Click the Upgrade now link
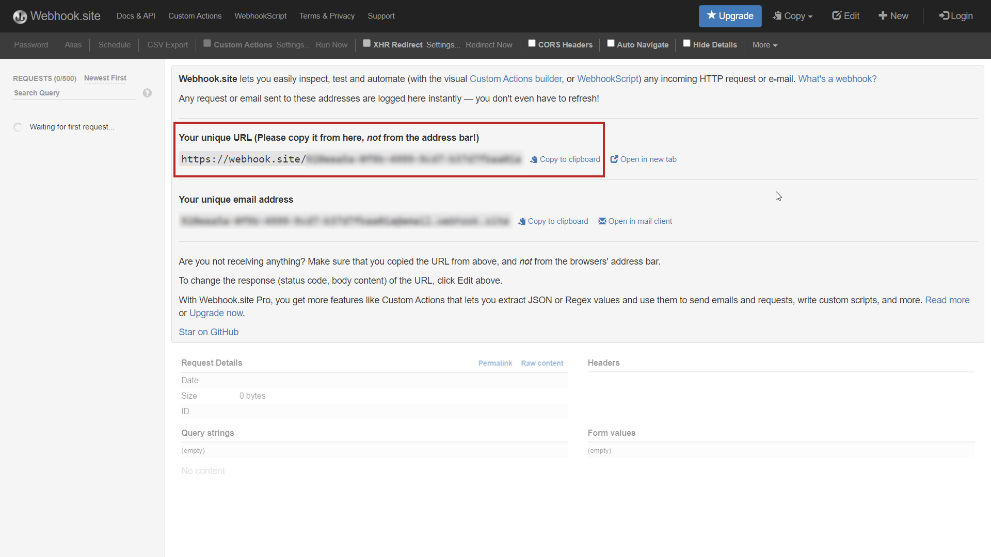991x557 pixels. [216, 313]
